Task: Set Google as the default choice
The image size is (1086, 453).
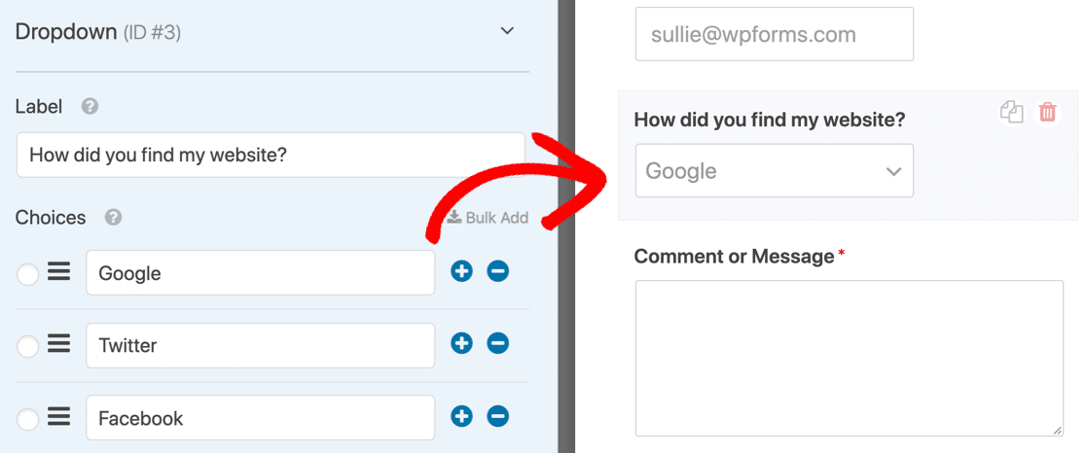Action: (27, 274)
